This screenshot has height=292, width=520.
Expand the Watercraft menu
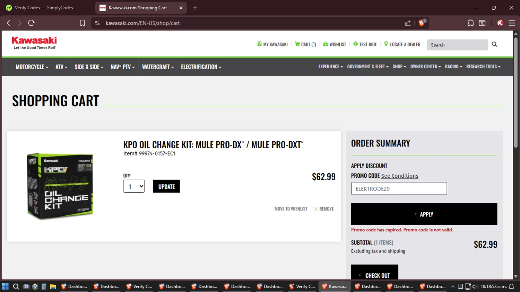pyautogui.click(x=158, y=67)
